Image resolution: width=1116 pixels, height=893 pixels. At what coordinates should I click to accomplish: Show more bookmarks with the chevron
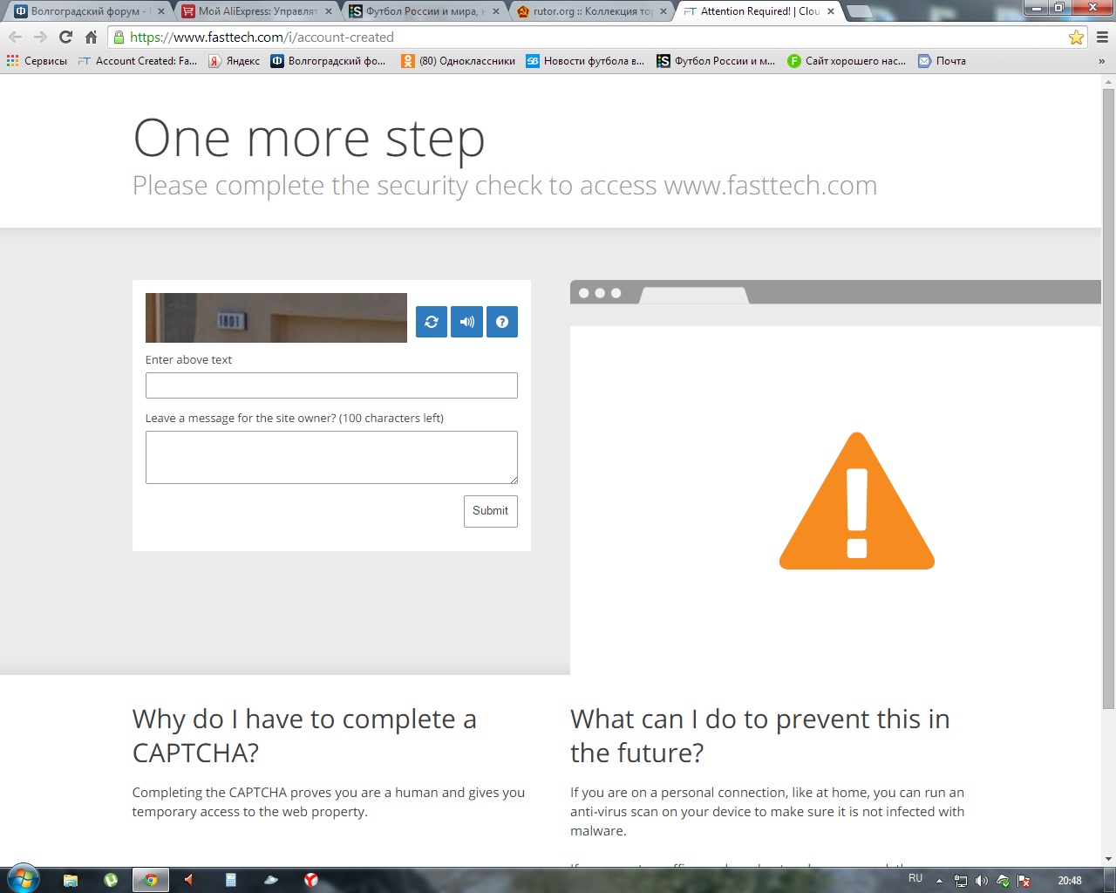point(1101,61)
